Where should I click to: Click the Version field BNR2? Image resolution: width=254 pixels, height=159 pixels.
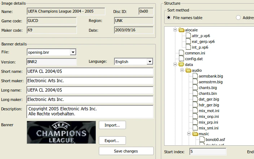(x=52, y=62)
